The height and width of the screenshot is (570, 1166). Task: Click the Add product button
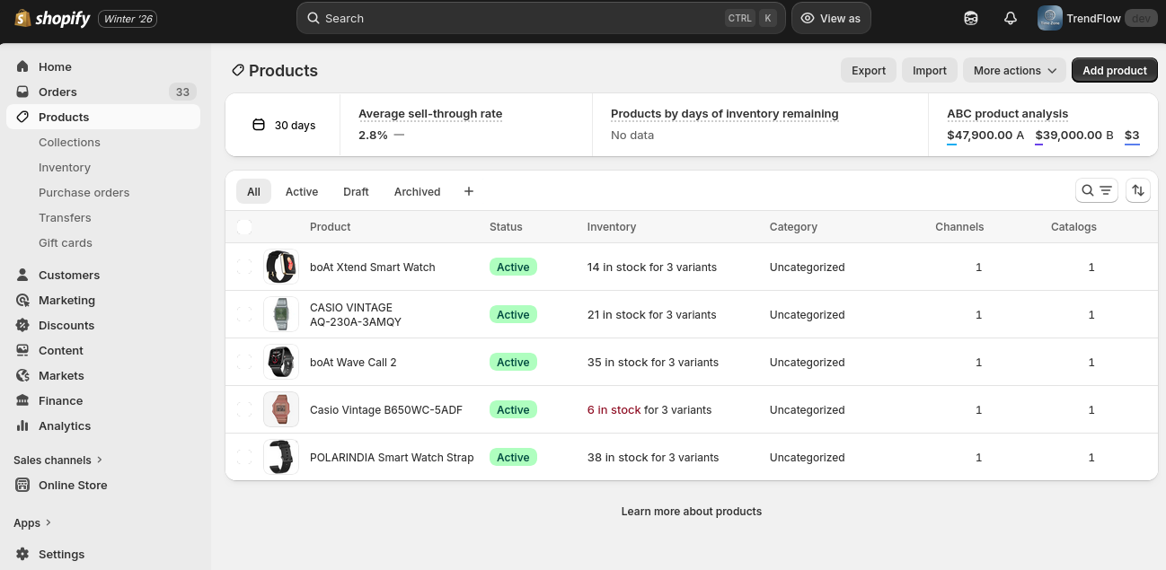pos(1114,70)
